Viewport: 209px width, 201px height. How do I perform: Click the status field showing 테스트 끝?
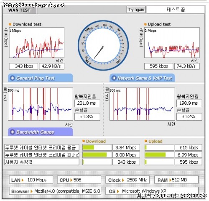click(x=176, y=10)
